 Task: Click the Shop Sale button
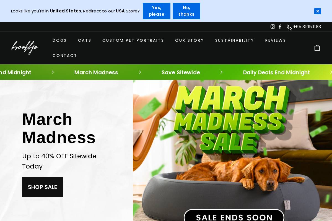(x=43, y=187)
